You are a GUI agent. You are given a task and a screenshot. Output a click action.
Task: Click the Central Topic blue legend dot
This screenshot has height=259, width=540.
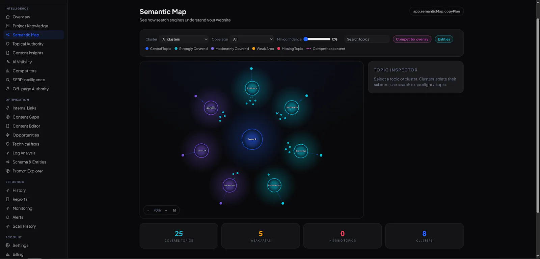click(147, 49)
